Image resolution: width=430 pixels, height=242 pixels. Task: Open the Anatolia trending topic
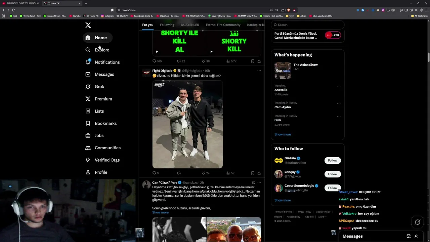pos(281,90)
